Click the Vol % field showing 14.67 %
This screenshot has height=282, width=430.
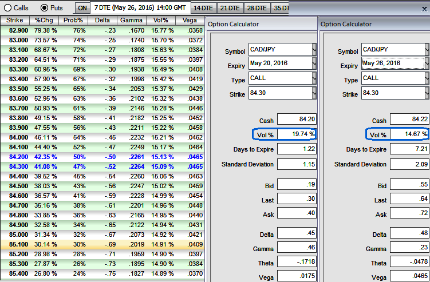click(x=409, y=134)
